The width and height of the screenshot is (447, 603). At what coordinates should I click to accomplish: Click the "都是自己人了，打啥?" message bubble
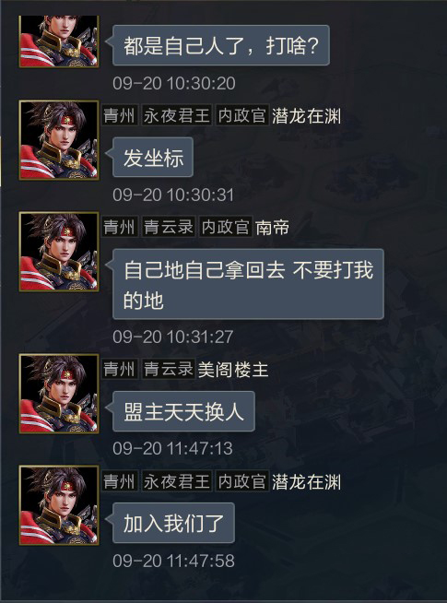point(221,45)
